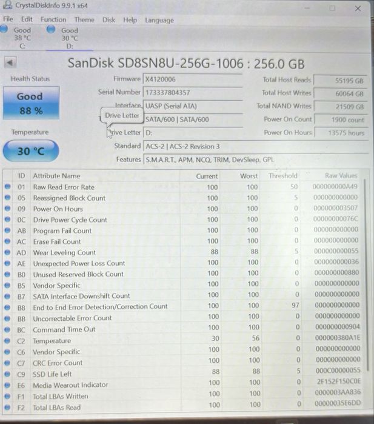The image size is (374, 424).
Task: Click the Drive Letter field D:
Action: tap(193, 133)
